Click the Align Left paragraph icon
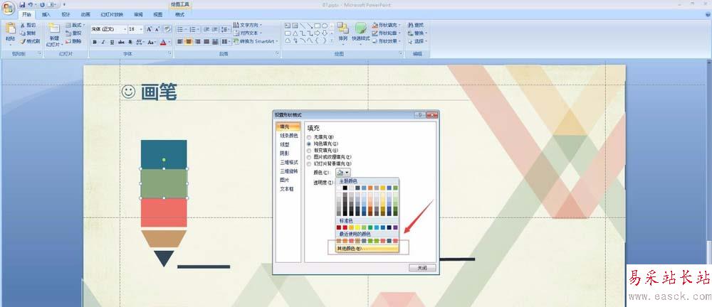The width and height of the screenshot is (712, 307). point(180,42)
